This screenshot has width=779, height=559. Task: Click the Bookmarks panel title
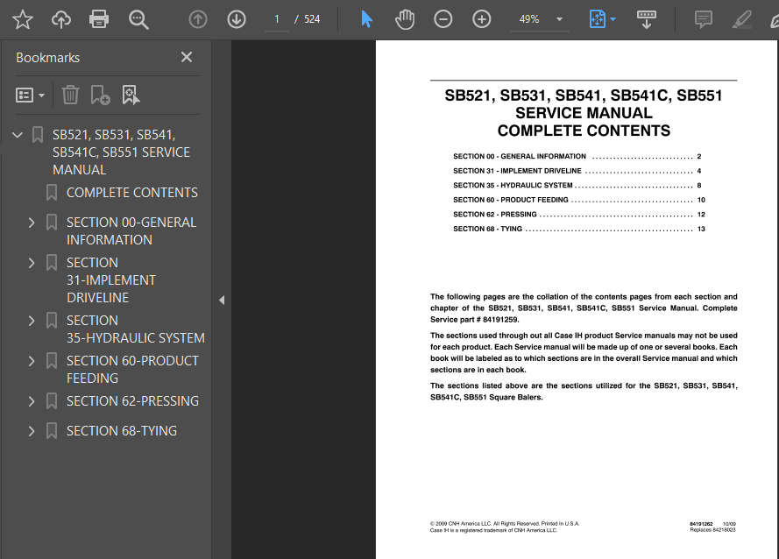[47, 58]
